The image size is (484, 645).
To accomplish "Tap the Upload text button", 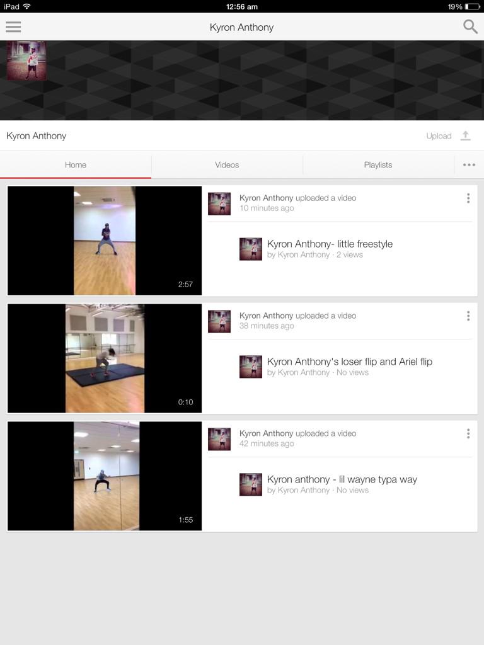I will pos(439,136).
